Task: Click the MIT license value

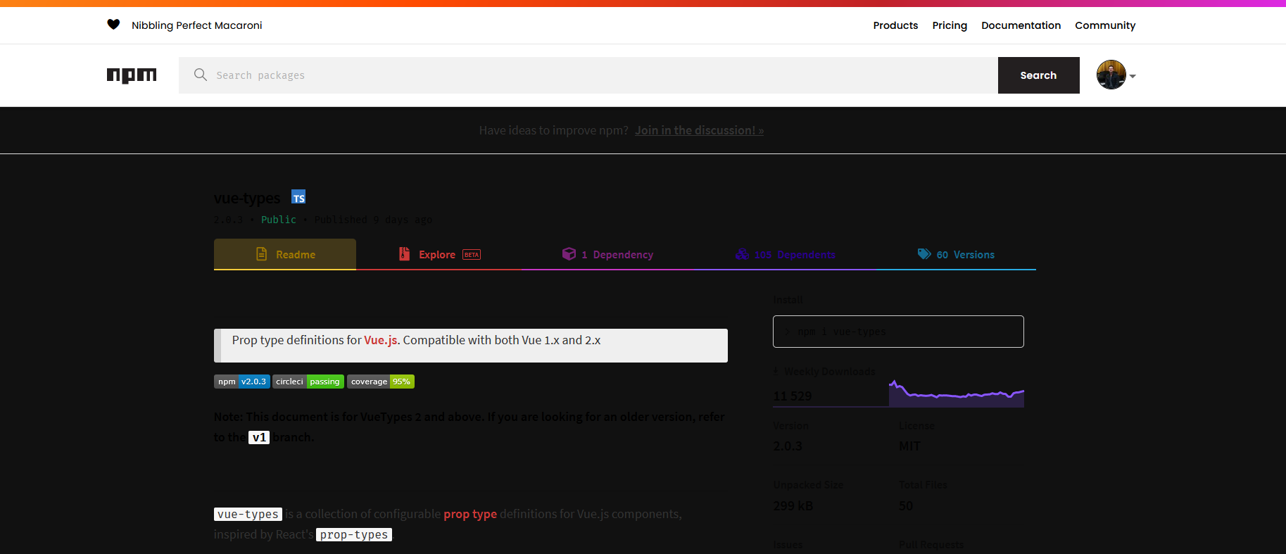Action: tap(909, 446)
